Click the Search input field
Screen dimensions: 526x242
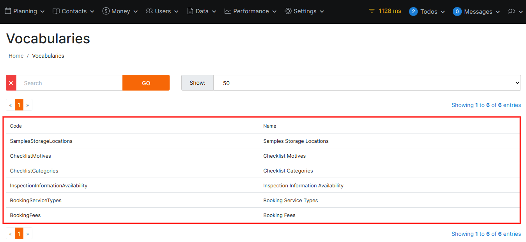(x=69, y=83)
